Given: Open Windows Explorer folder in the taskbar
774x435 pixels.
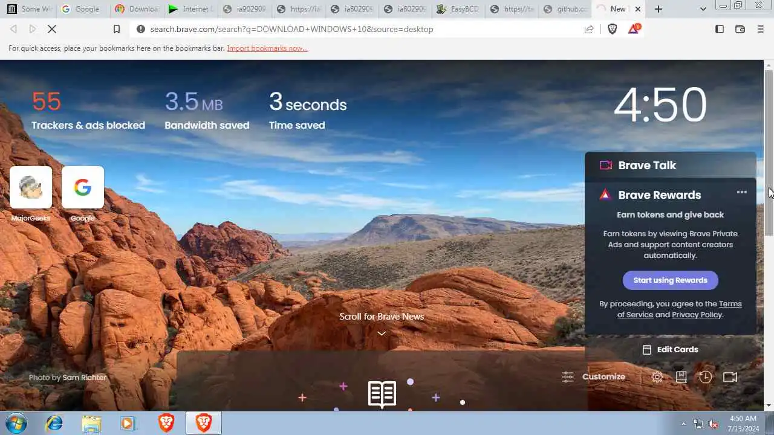Looking at the screenshot, I should pyautogui.click(x=91, y=423).
